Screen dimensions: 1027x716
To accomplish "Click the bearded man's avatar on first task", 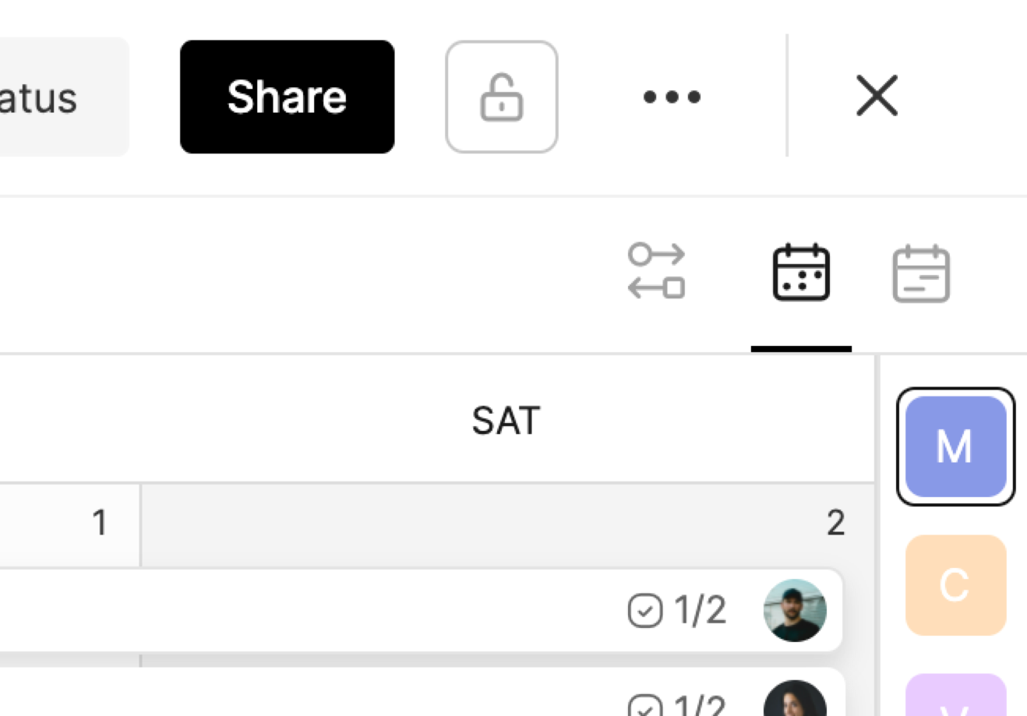I will pyautogui.click(x=795, y=610).
